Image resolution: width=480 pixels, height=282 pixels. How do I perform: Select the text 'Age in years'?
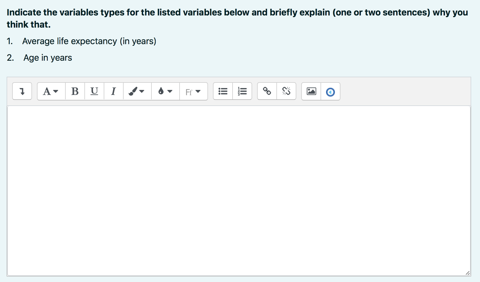tap(48, 58)
